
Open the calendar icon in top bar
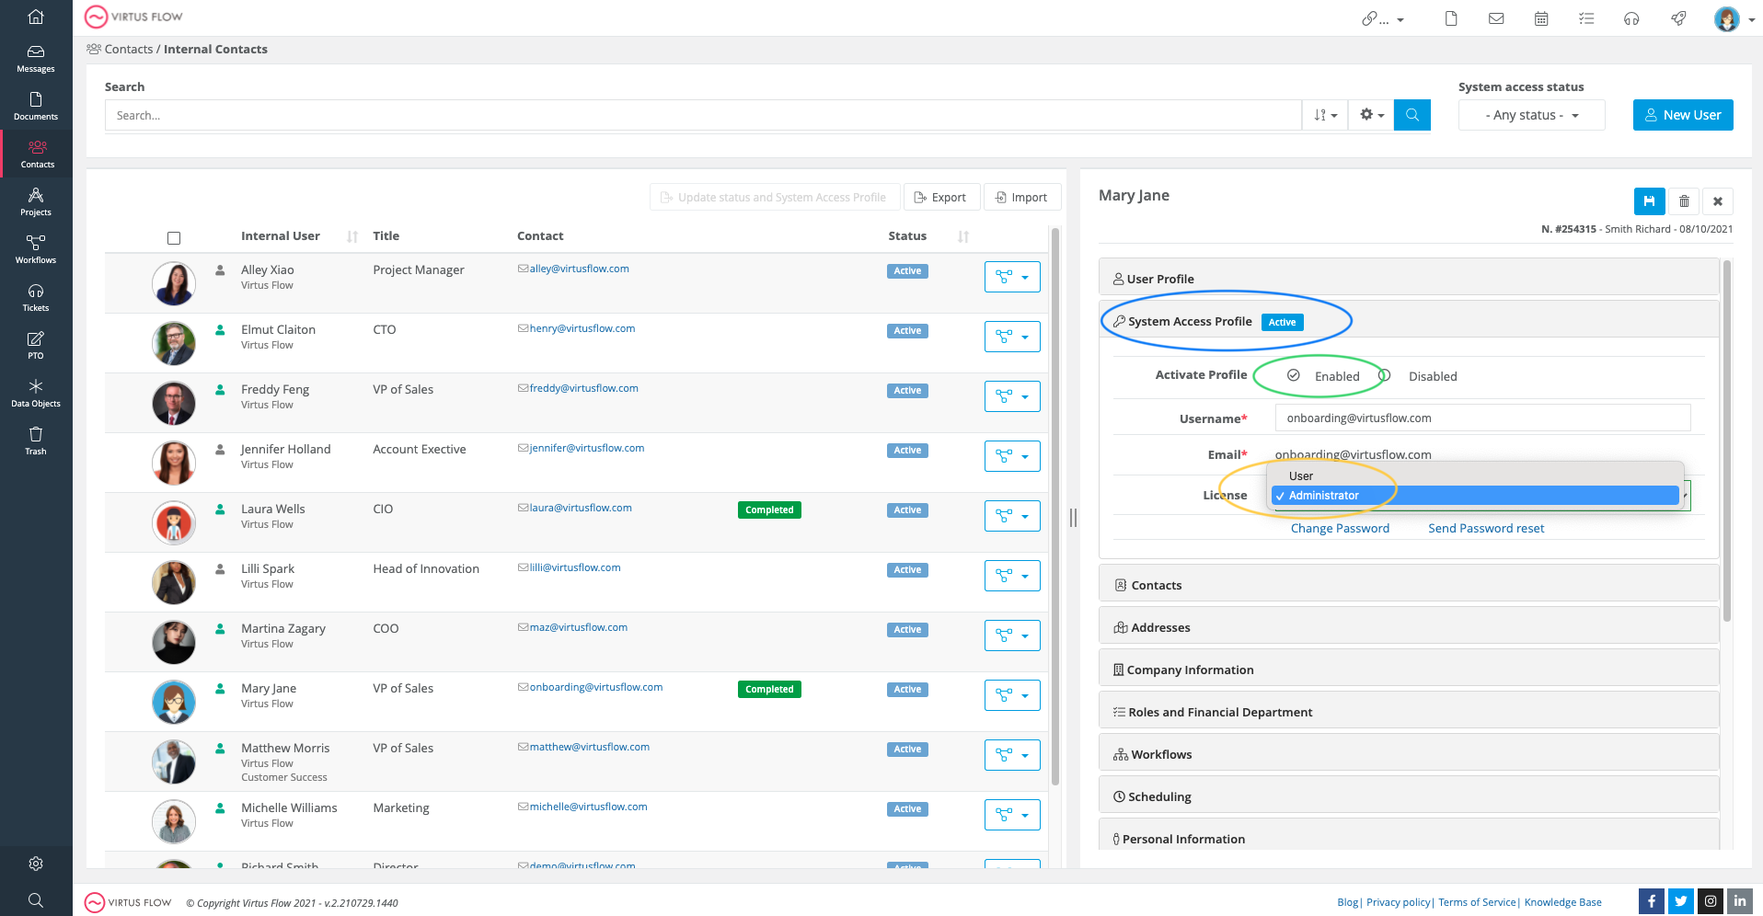tap(1541, 18)
